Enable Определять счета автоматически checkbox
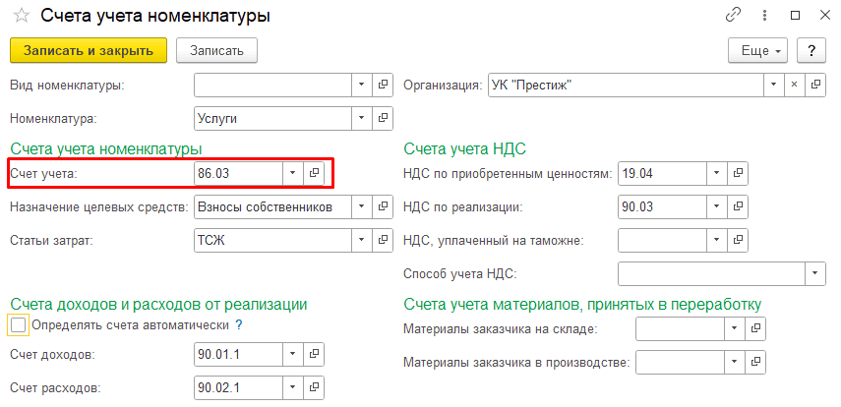This screenshot has width=841, height=407. (x=17, y=324)
